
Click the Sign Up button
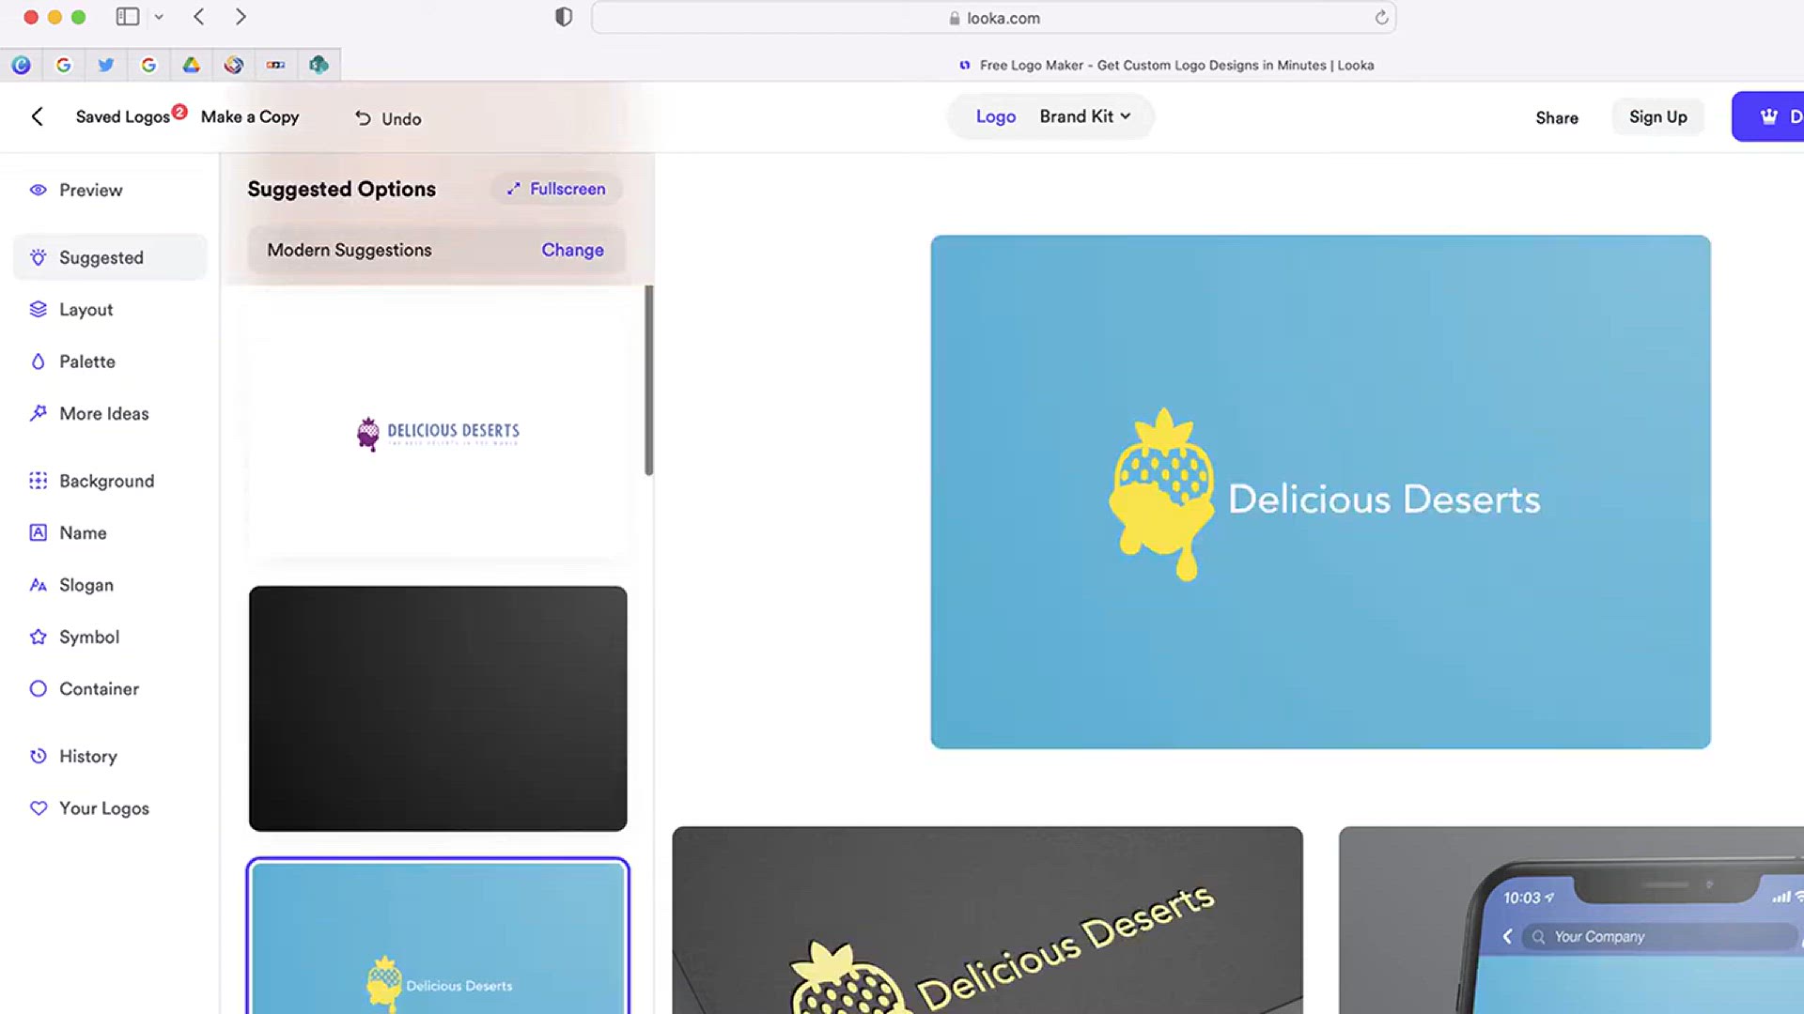(1657, 116)
